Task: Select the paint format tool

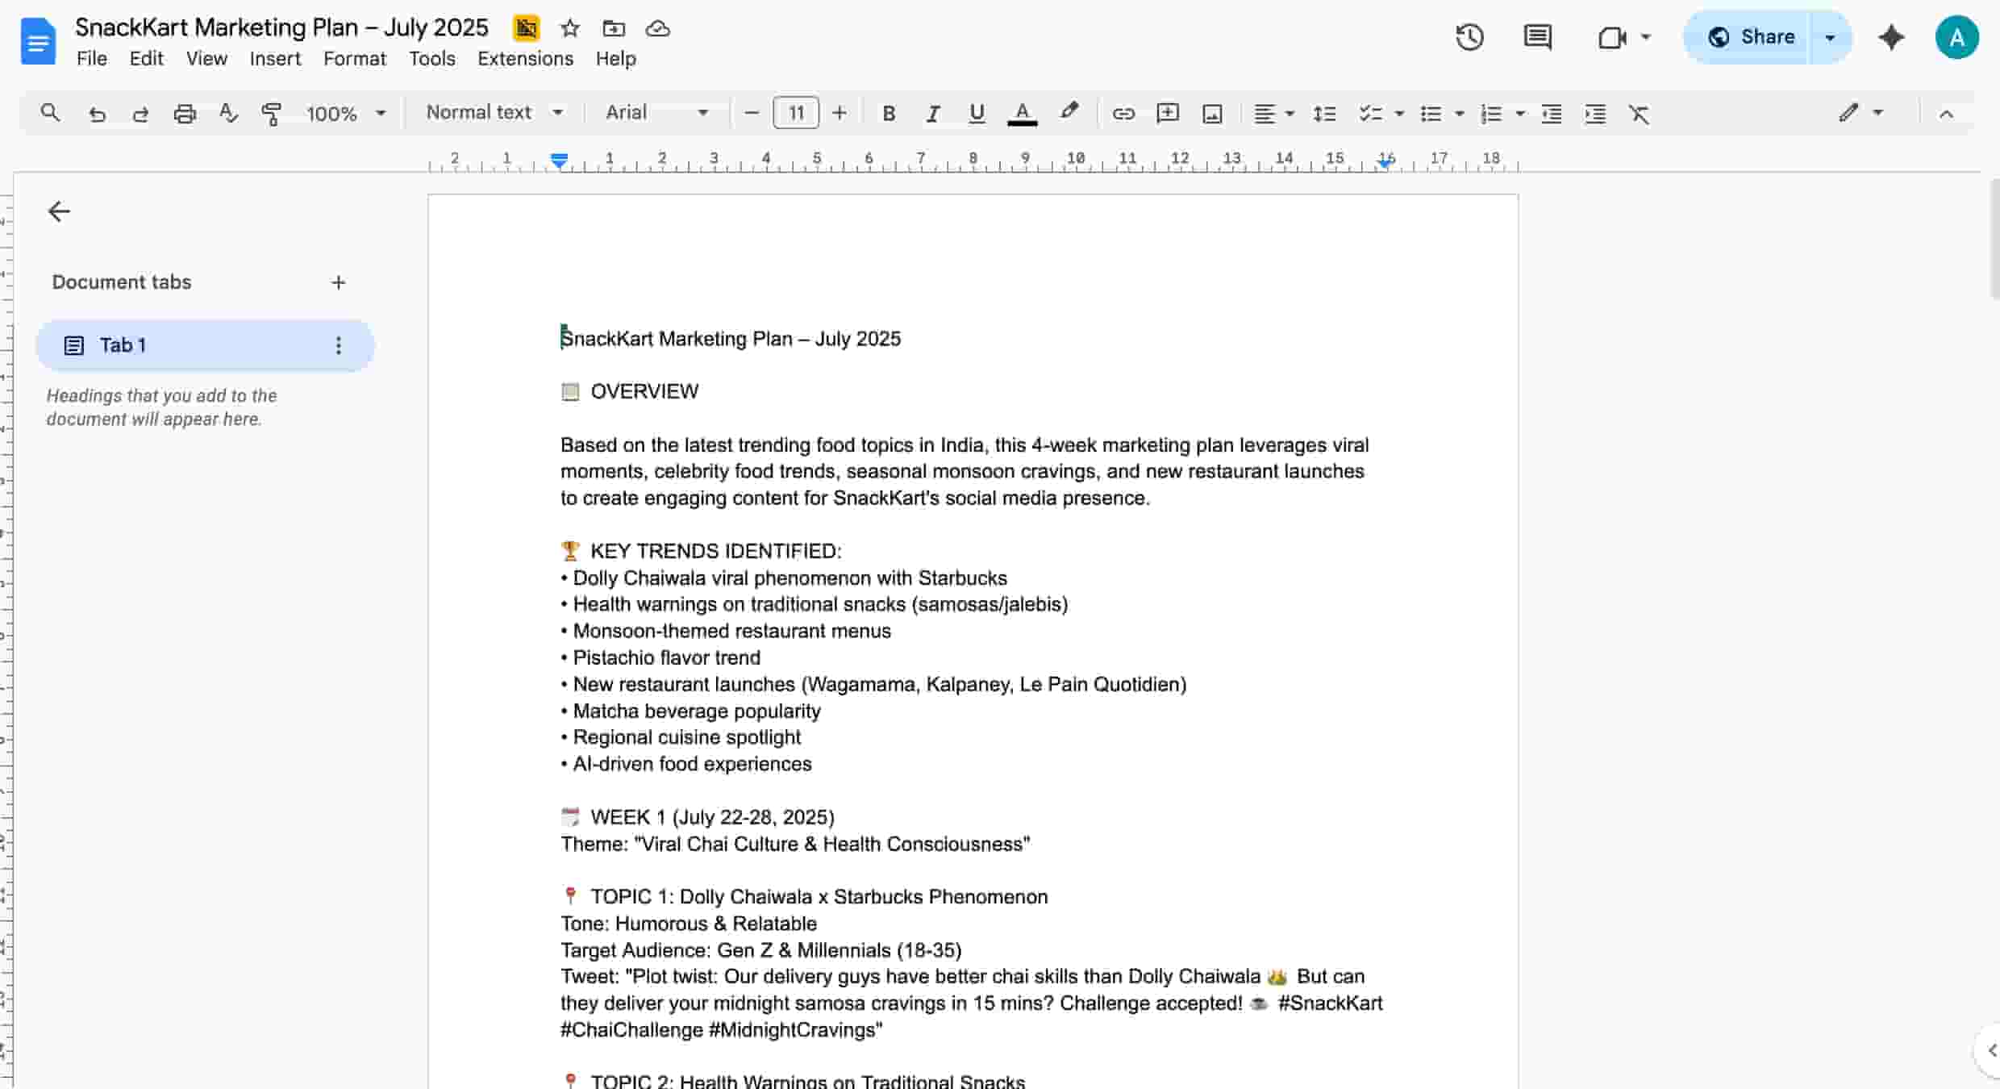Action: tap(272, 114)
